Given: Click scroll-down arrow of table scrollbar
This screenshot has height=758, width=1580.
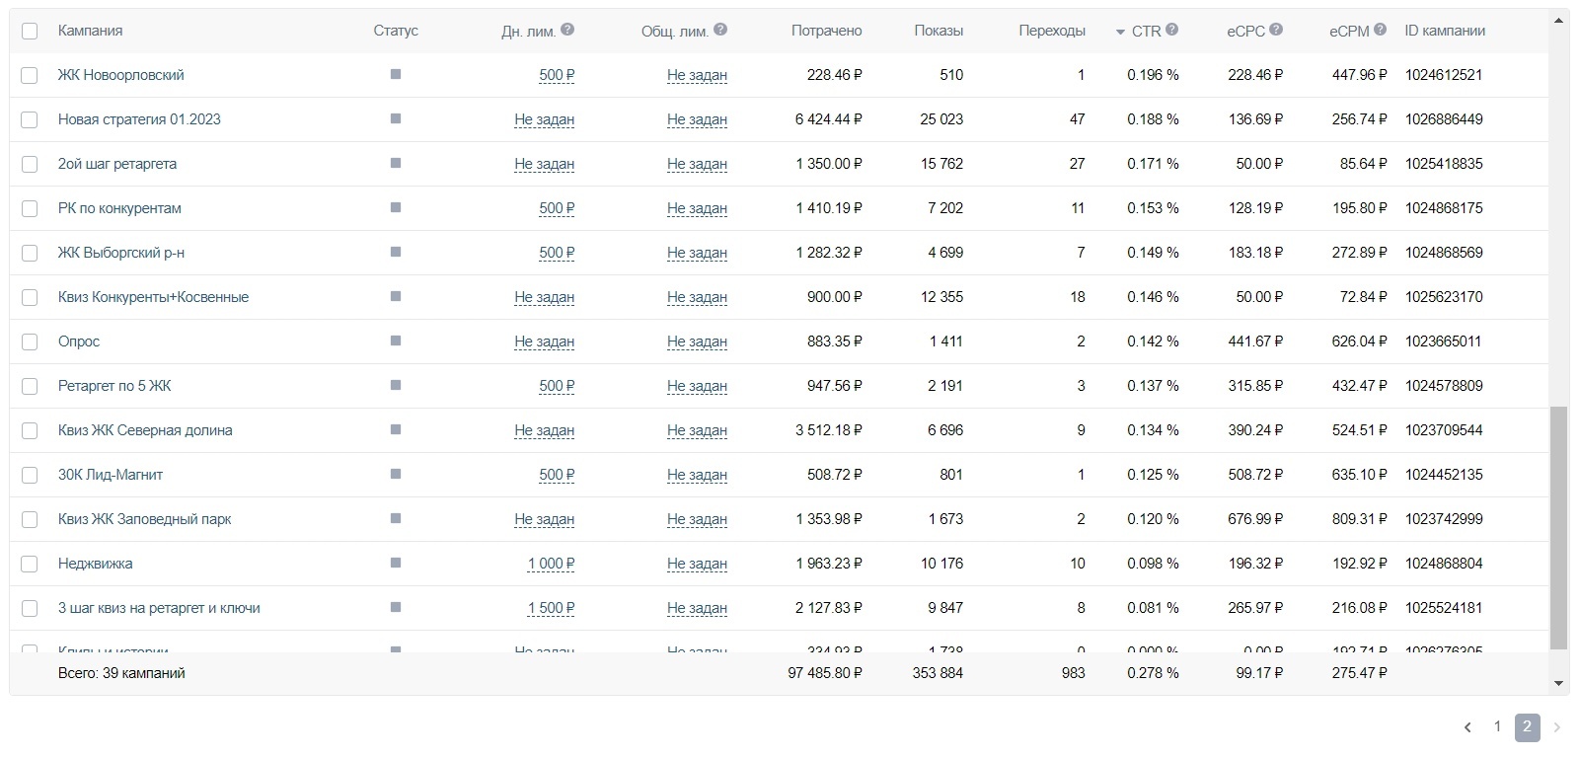Looking at the screenshot, I should (1559, 683).
